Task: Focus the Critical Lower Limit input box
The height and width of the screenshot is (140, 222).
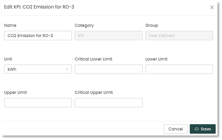Action: pos(108,69)
